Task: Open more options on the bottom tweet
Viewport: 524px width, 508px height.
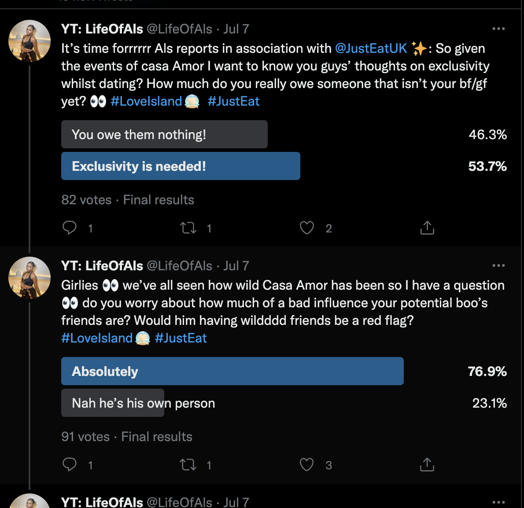Action: click(498, 502)
